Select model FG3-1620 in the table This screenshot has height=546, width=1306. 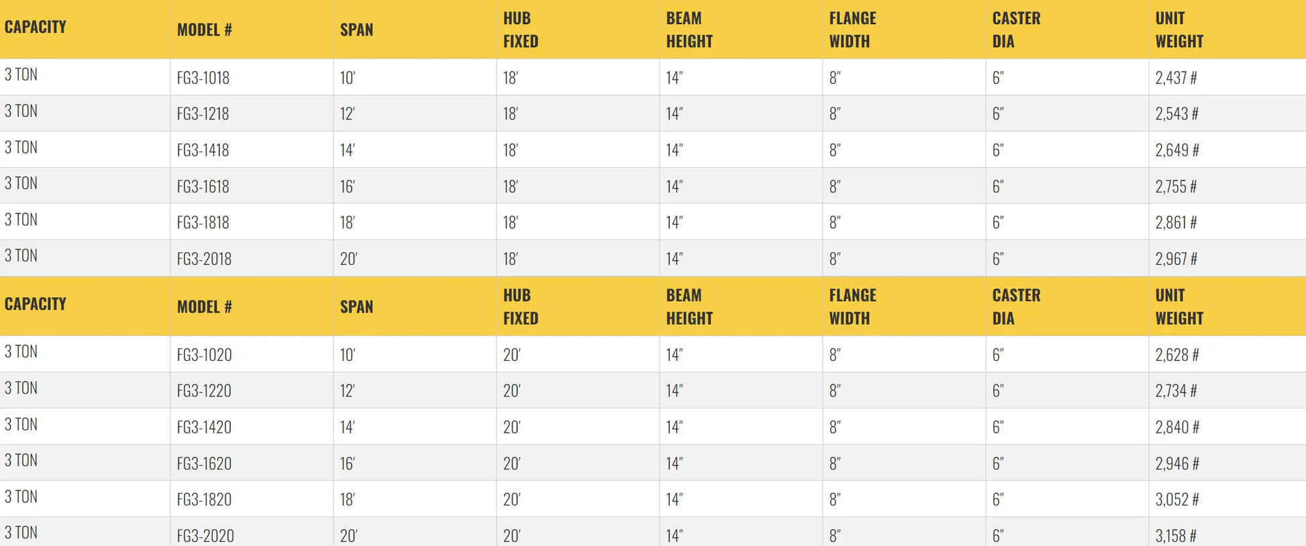click(x=204, y=463)
